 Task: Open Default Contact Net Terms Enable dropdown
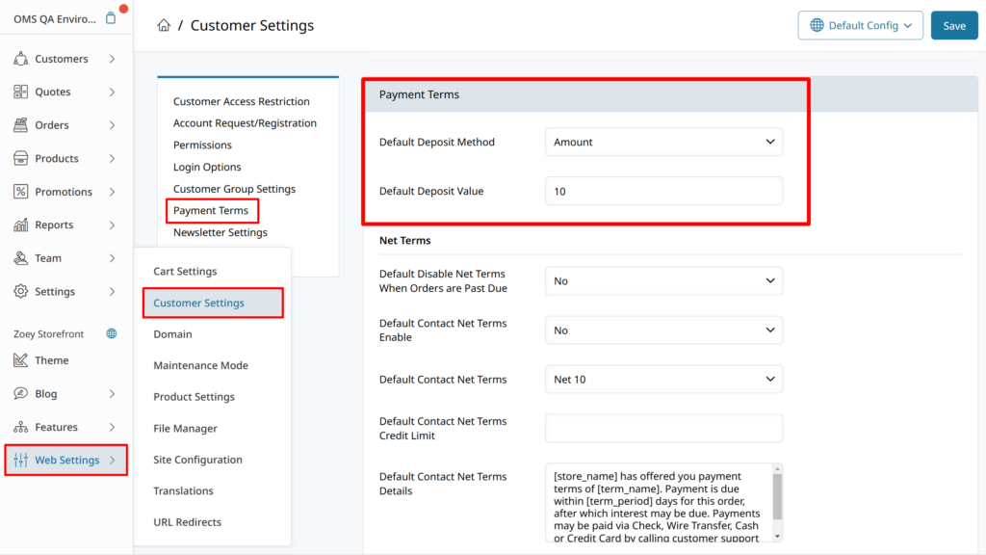click(664, 330)
